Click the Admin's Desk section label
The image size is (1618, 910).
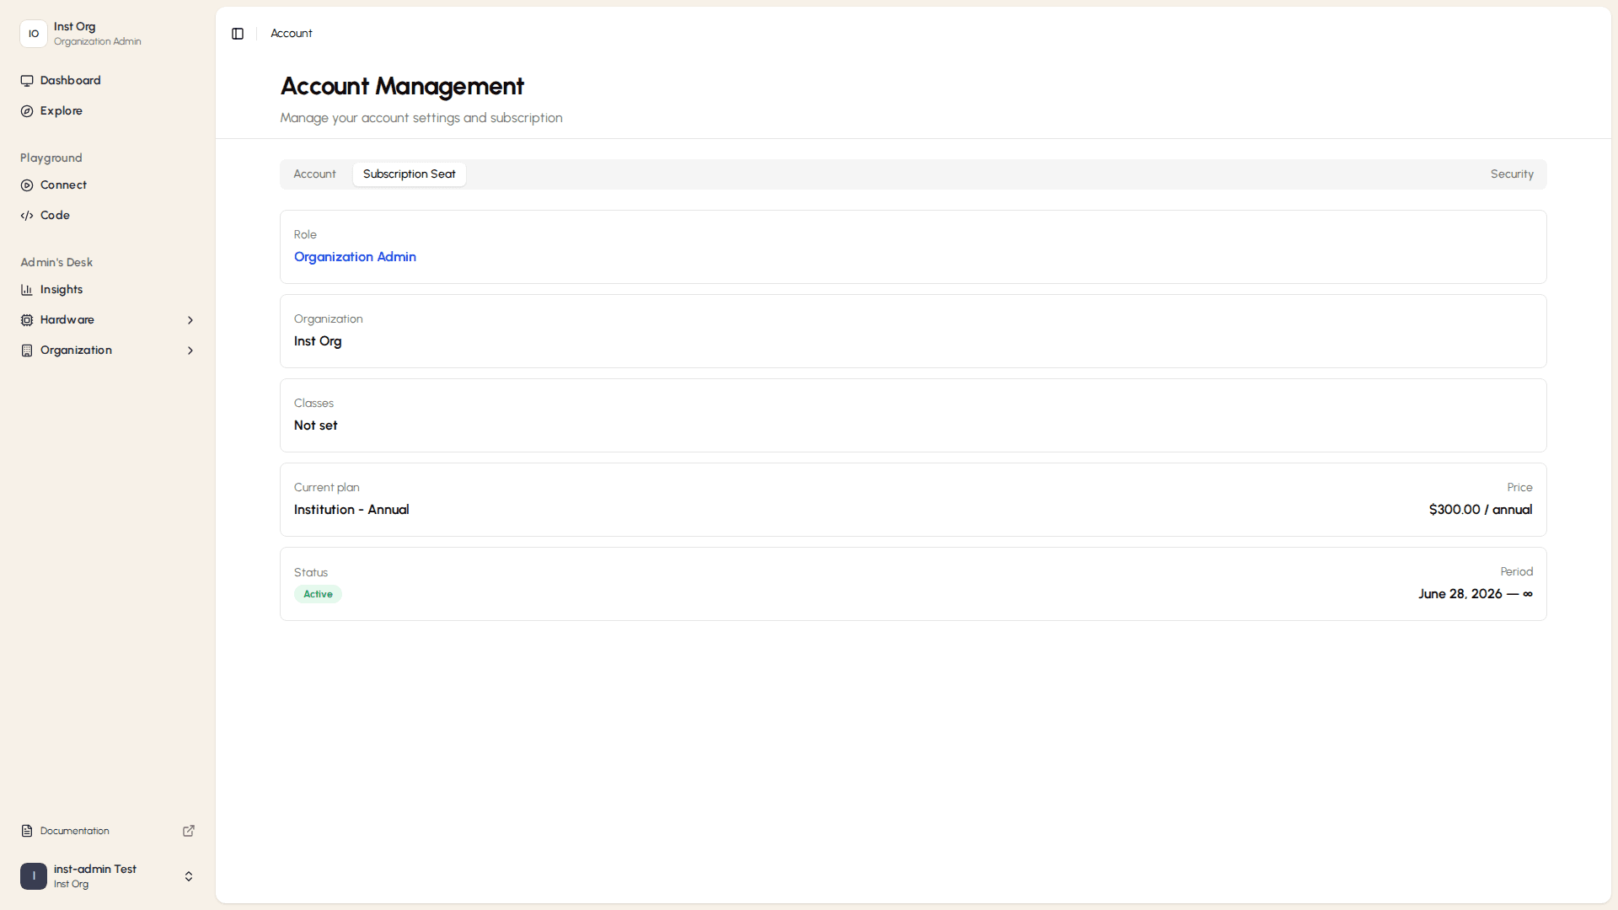tap(56, 263)
